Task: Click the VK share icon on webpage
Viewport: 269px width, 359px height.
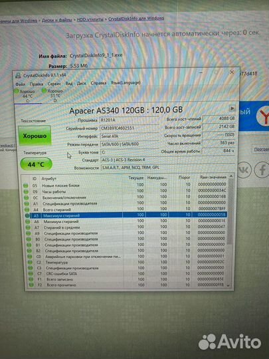Action: 244,170
